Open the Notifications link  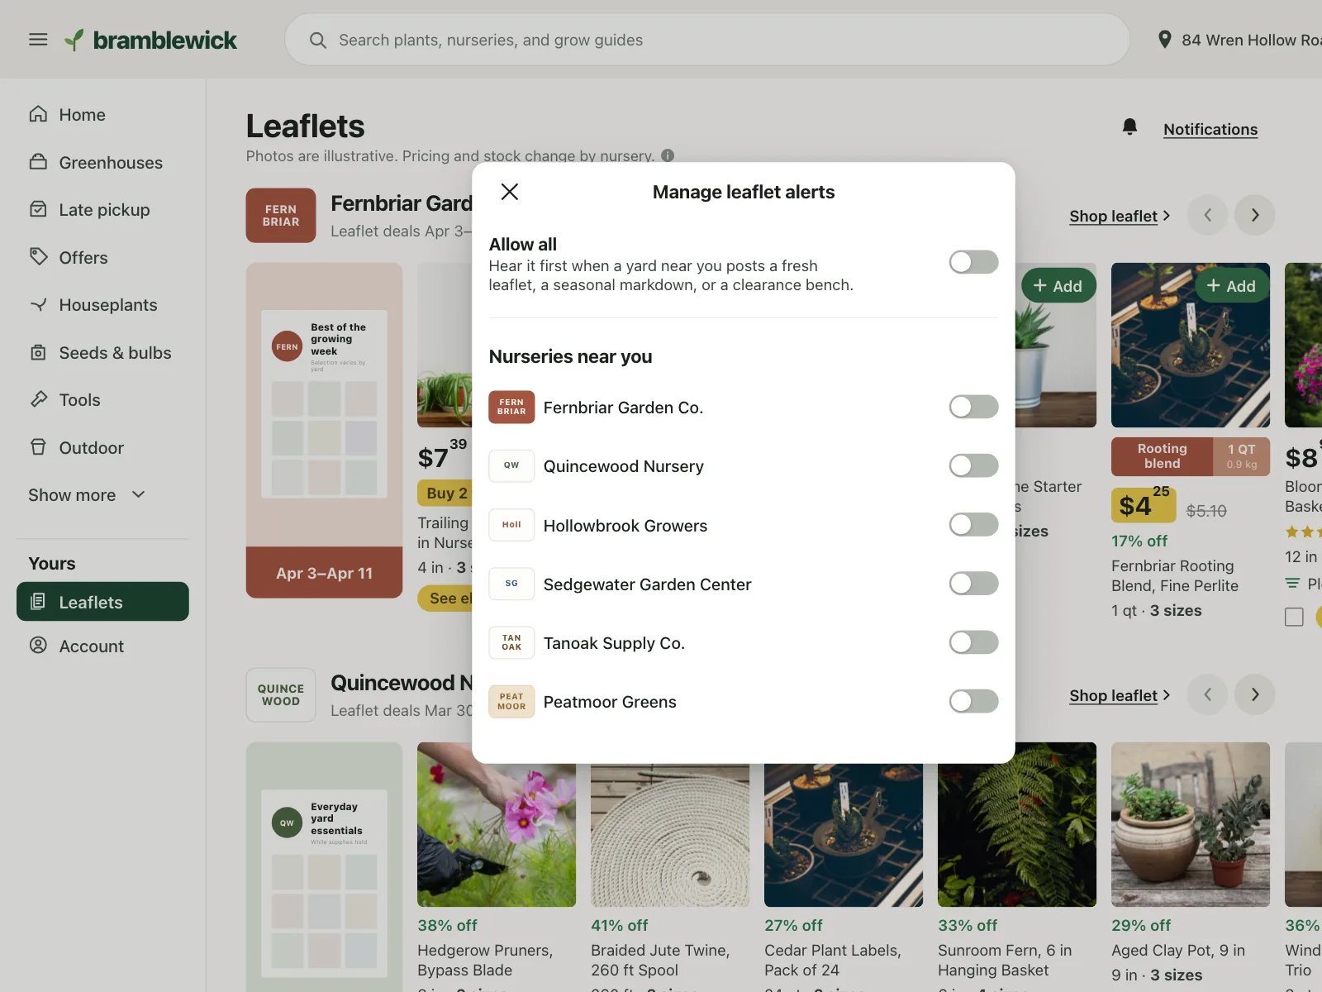point(1210,129)
